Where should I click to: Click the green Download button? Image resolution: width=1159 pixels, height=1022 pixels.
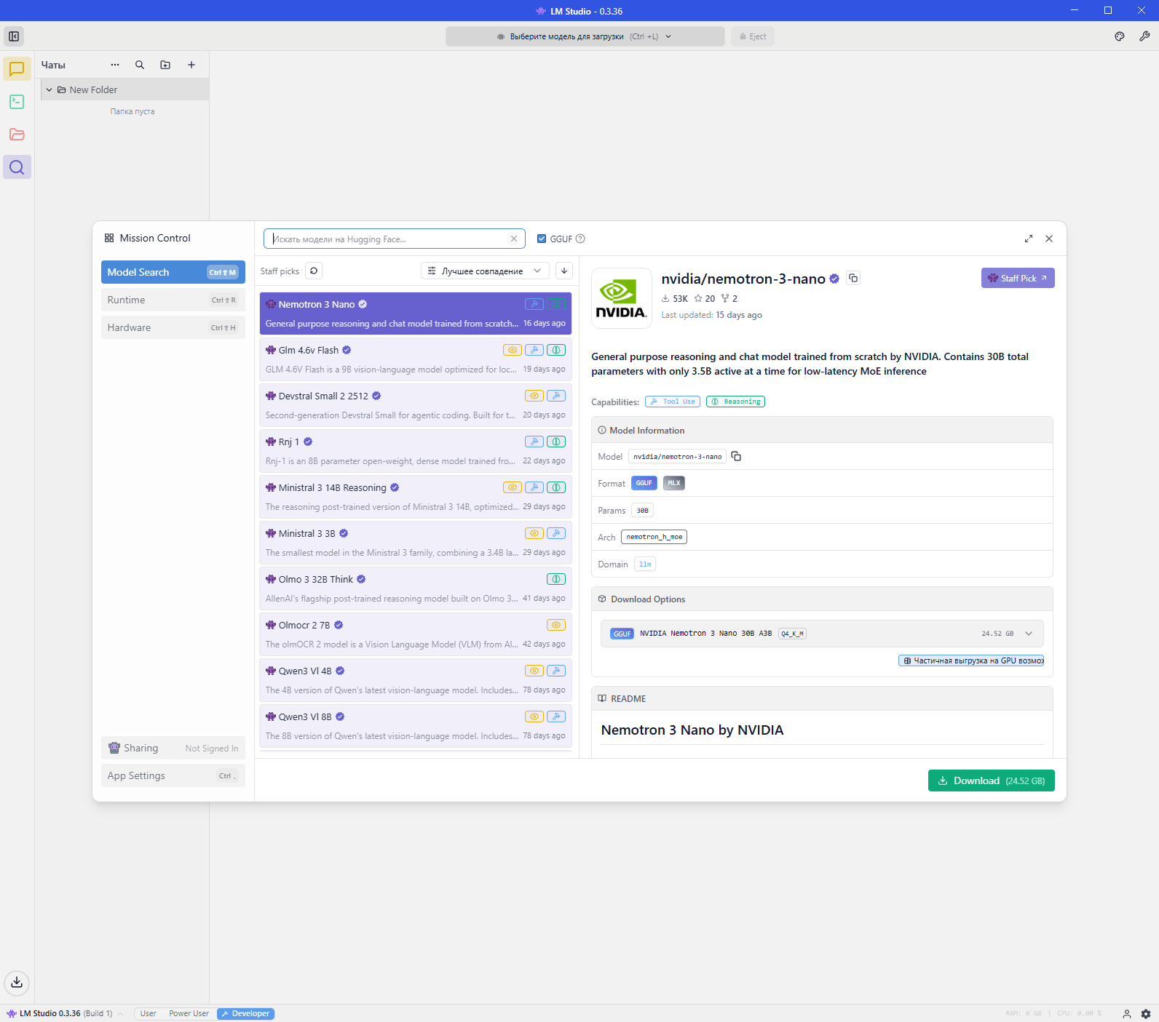991,781
